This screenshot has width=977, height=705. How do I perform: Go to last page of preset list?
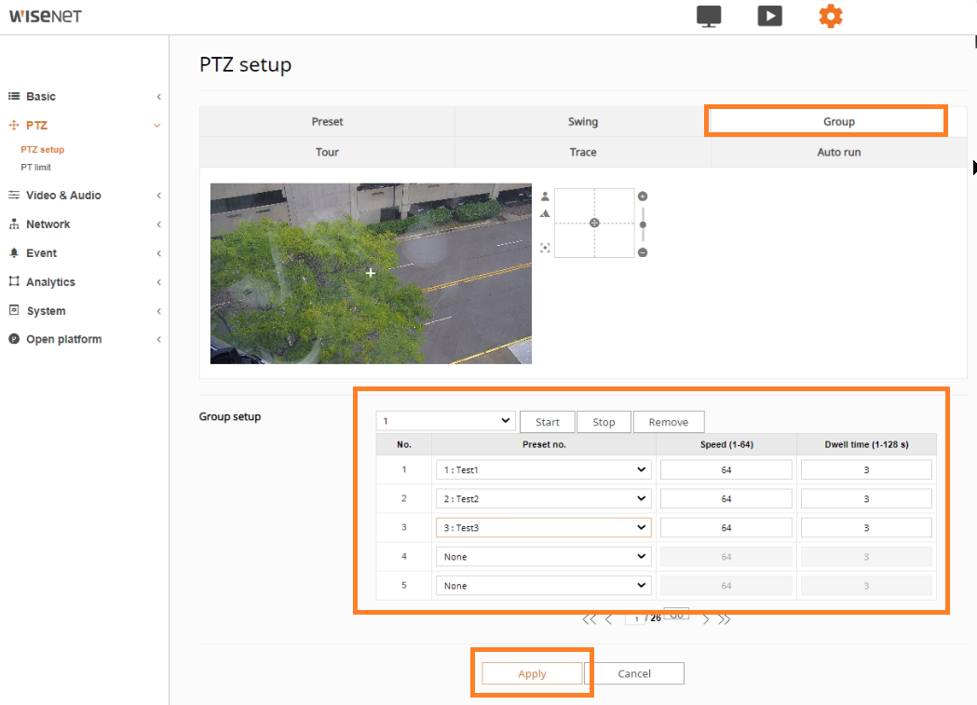click(724, 619)
